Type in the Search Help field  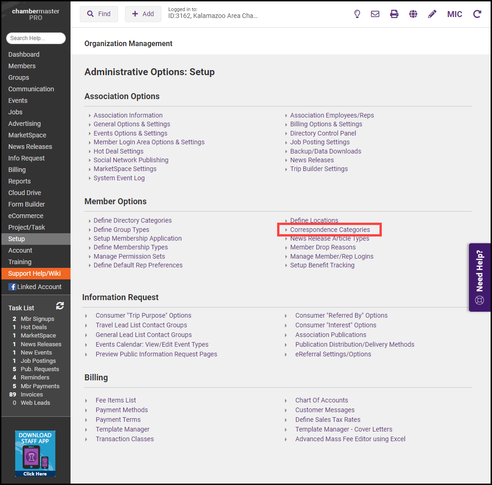pyautogui.click(x=36, y=38)
